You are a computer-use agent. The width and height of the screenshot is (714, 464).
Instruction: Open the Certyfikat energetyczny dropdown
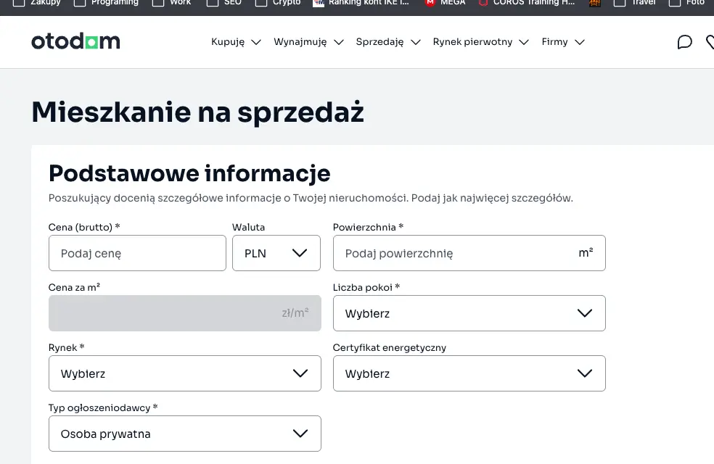coord(469,373)
